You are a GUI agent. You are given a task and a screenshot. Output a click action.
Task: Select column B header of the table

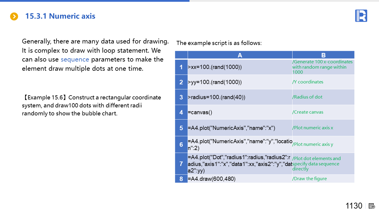click(x=323, y=55)
